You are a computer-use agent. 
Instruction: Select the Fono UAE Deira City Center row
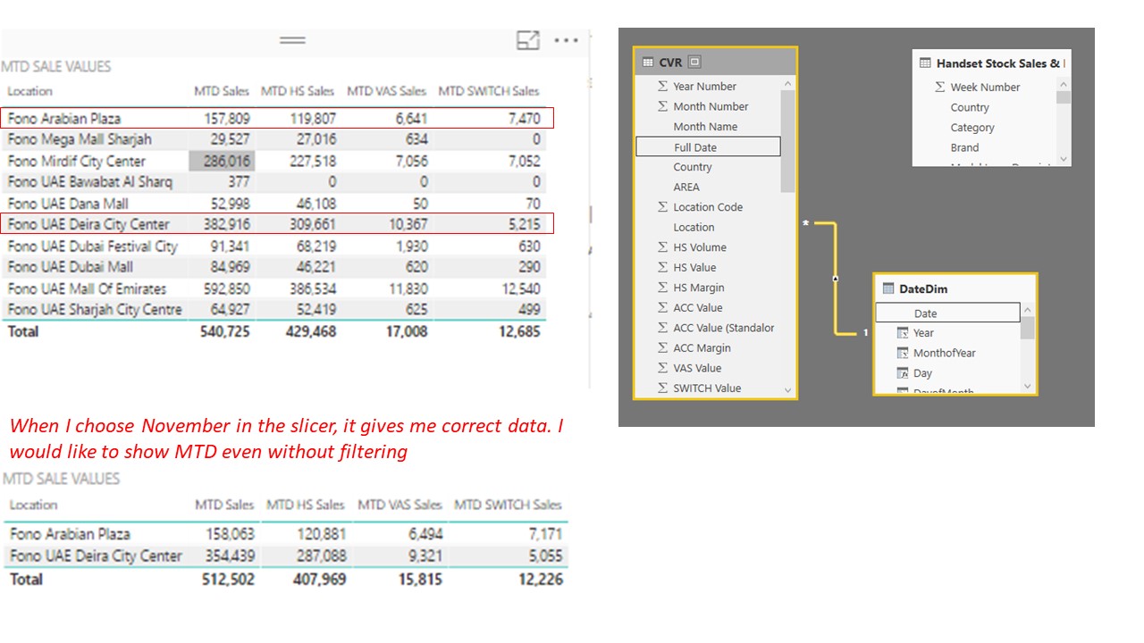pyautogui.click(x=277, y=224)
